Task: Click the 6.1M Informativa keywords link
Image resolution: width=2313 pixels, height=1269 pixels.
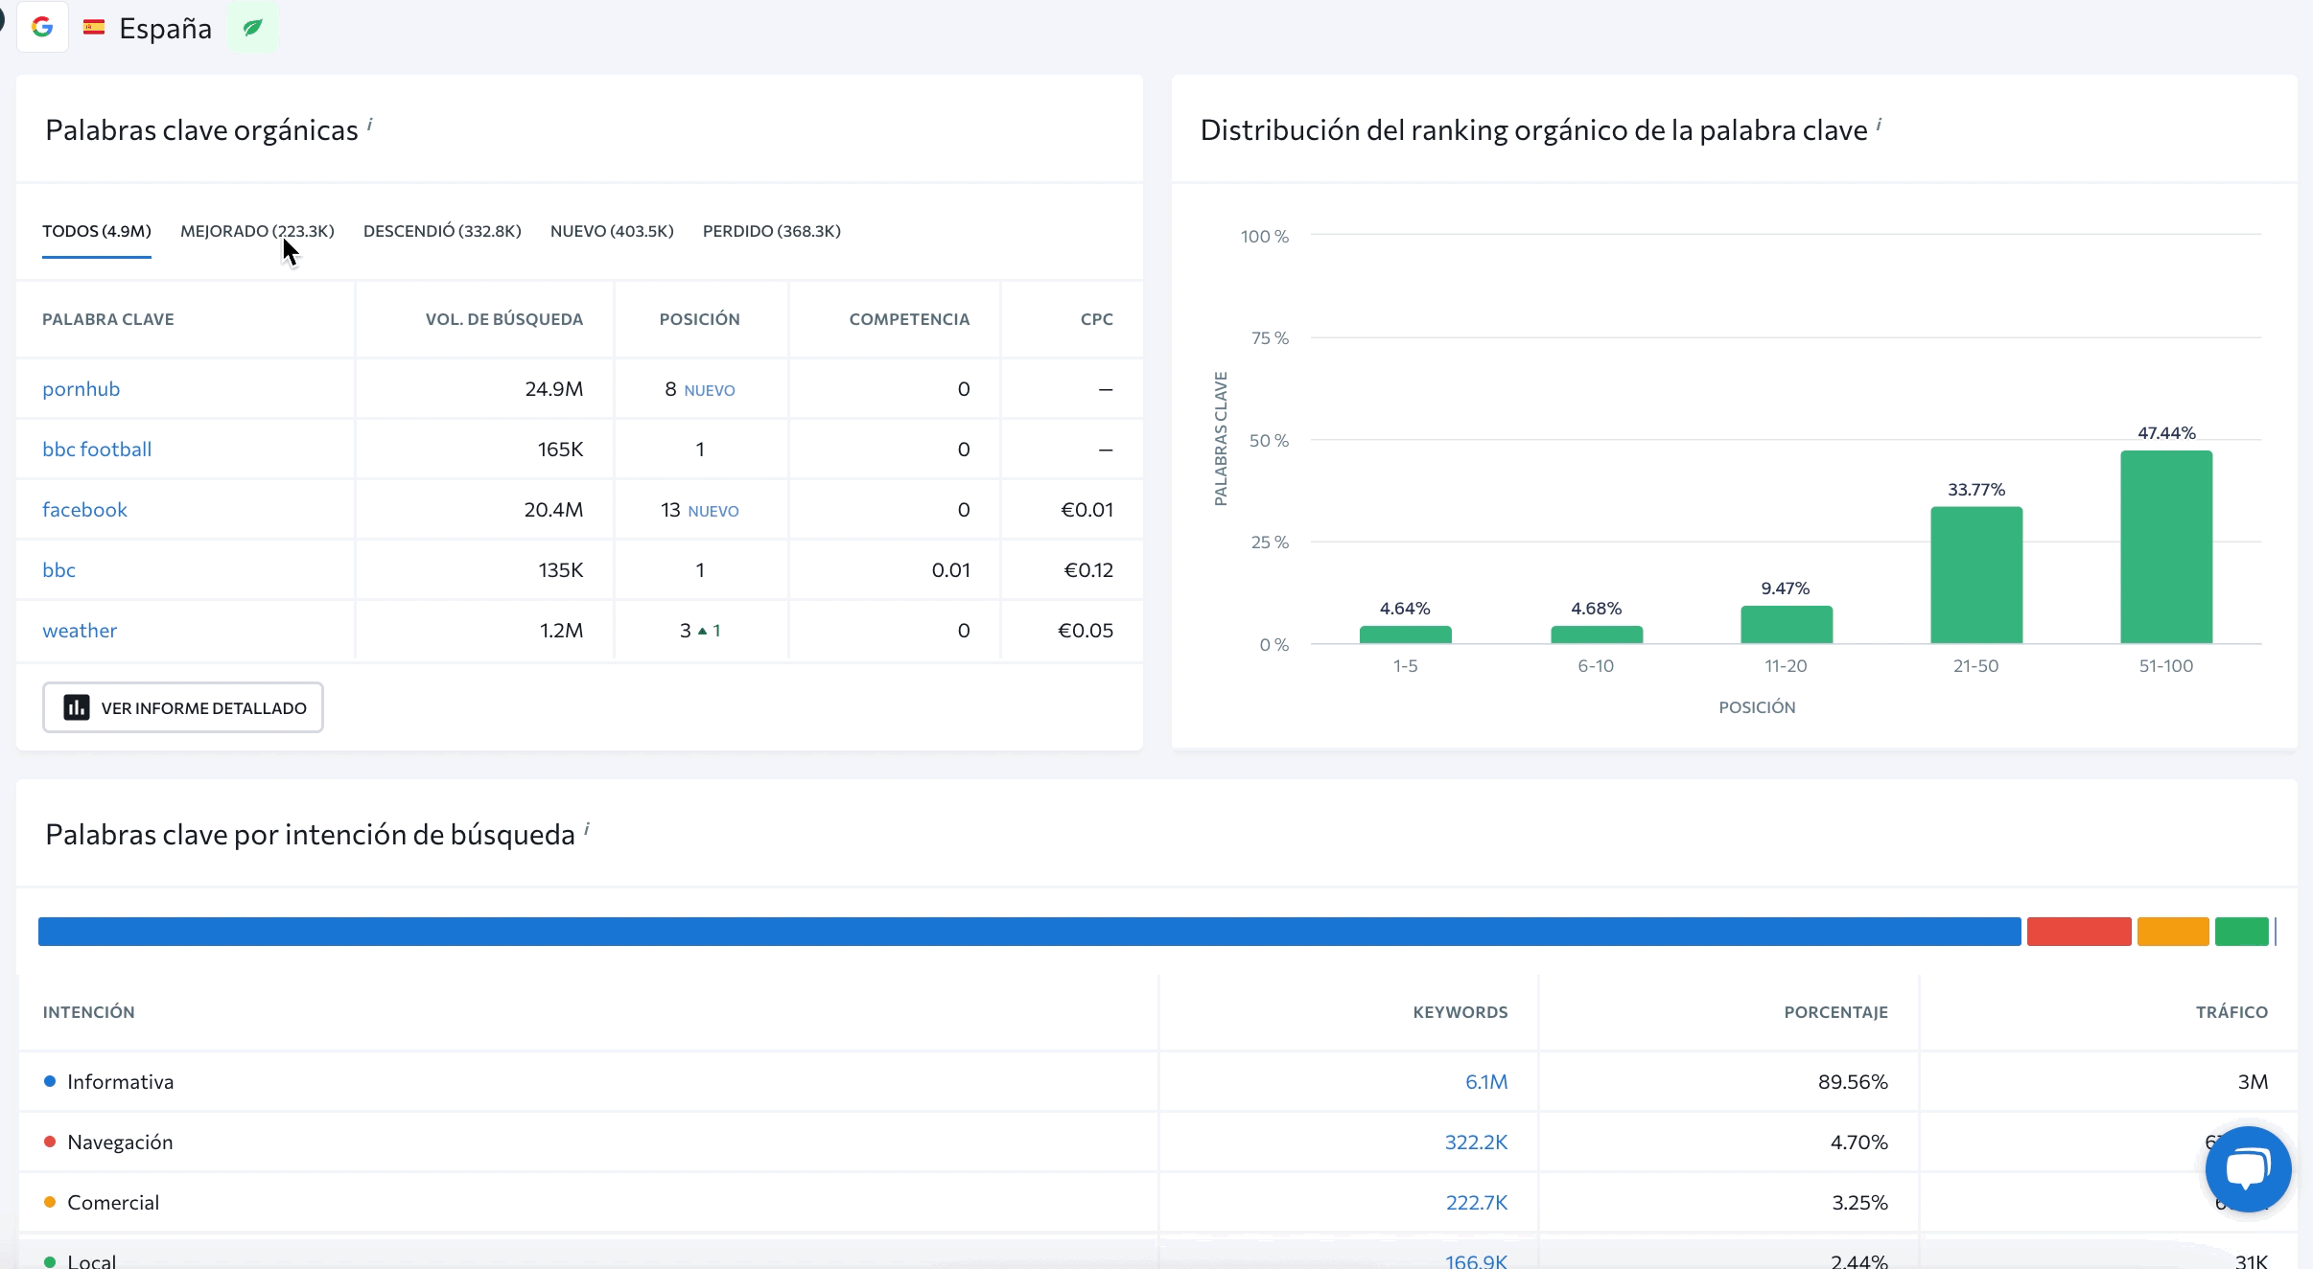Action: coord(1485,1081)
